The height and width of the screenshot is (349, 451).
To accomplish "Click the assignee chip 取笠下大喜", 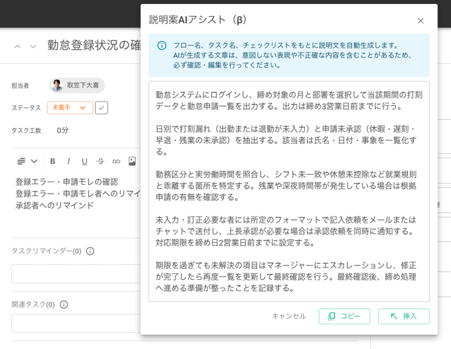I will [x=77, y=85].
